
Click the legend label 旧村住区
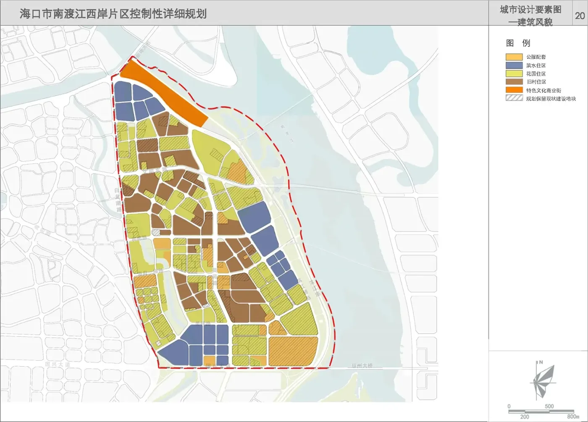tap(536, 82)
